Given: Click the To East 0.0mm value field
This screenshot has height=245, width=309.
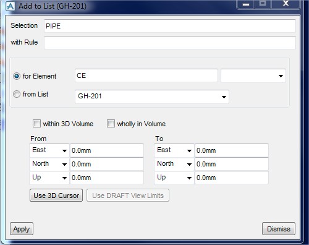Looking at the screenshot, I should pos(232,150).
